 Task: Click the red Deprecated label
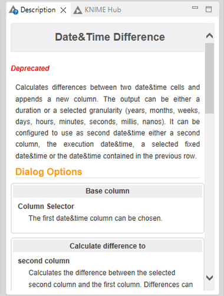pyautogui.click(x=30, y=68)
